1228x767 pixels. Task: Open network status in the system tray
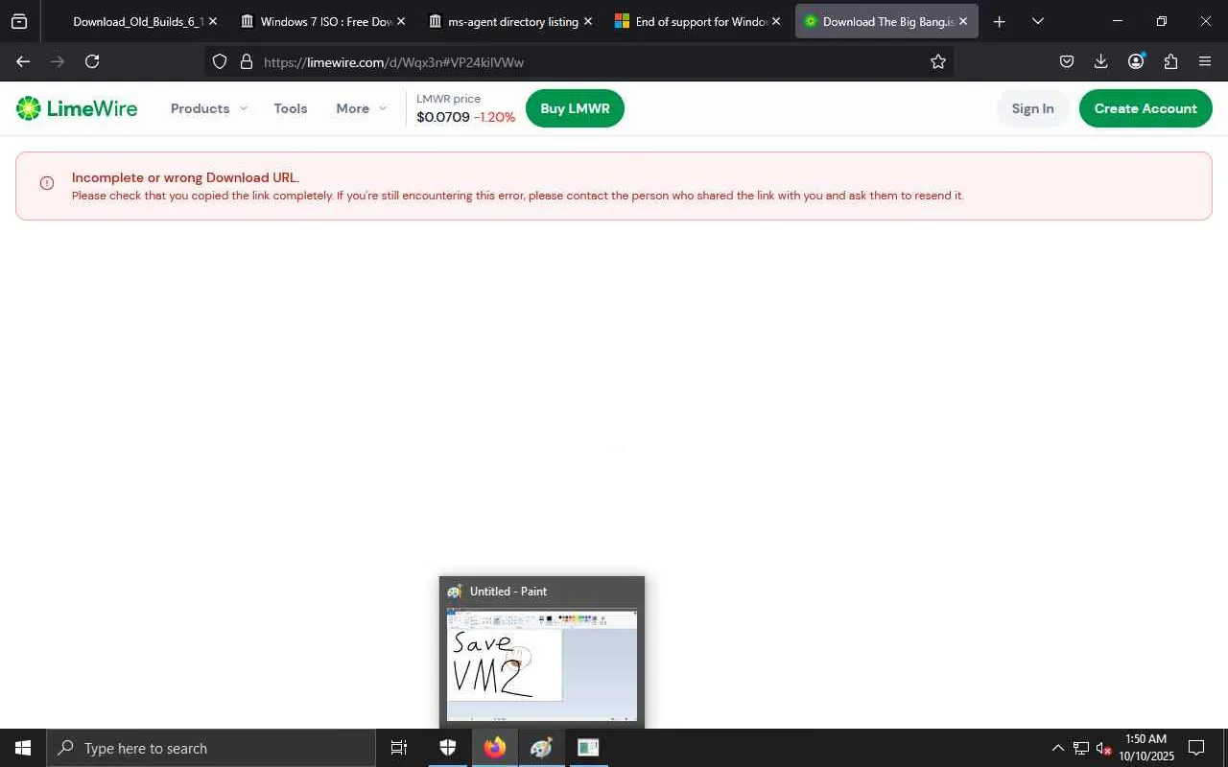[x=1081, y=748]
